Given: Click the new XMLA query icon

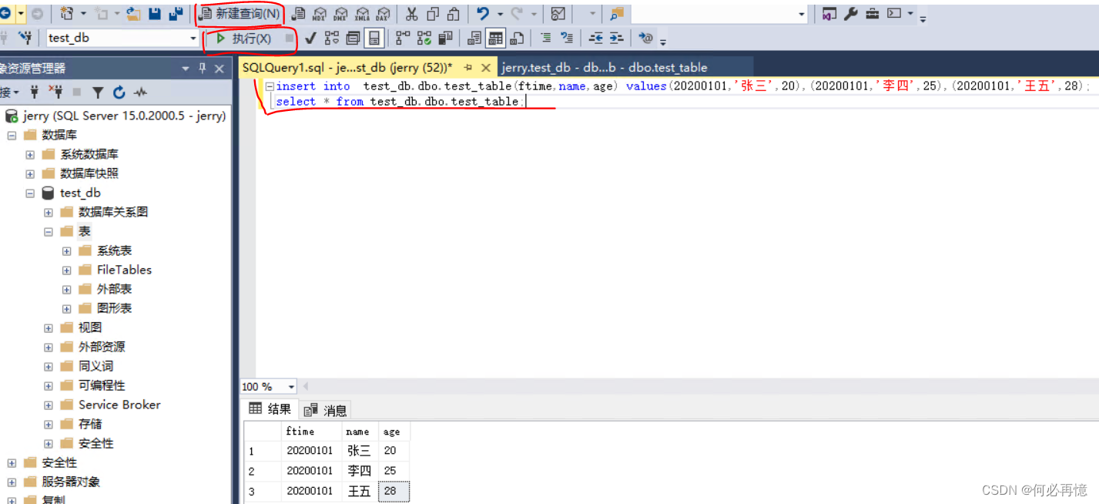Looking at the screenshot, I should click(361, 13).
